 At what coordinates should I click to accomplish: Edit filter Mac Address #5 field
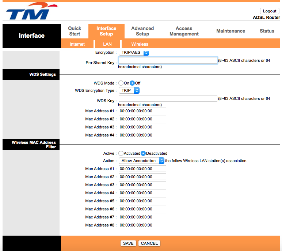[x=142, y=201]
